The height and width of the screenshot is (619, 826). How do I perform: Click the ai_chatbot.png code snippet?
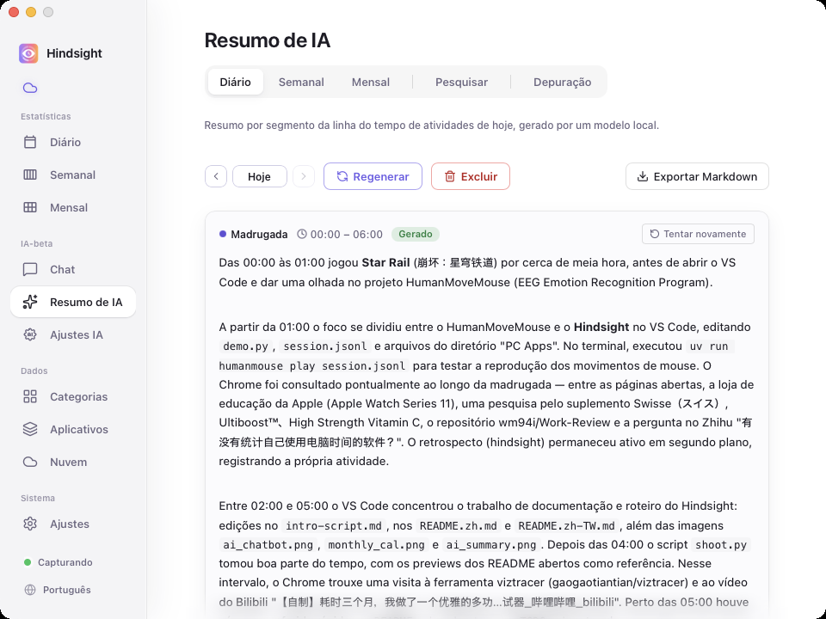coord(268,545)
